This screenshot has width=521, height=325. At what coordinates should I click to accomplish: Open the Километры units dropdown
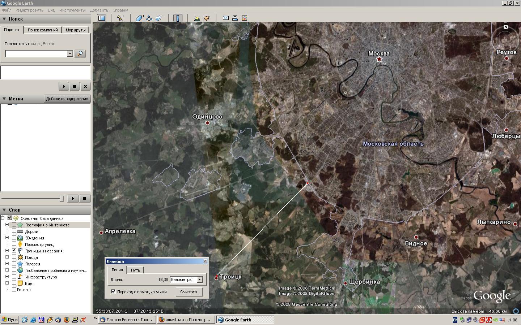click(x=199, y=279)
